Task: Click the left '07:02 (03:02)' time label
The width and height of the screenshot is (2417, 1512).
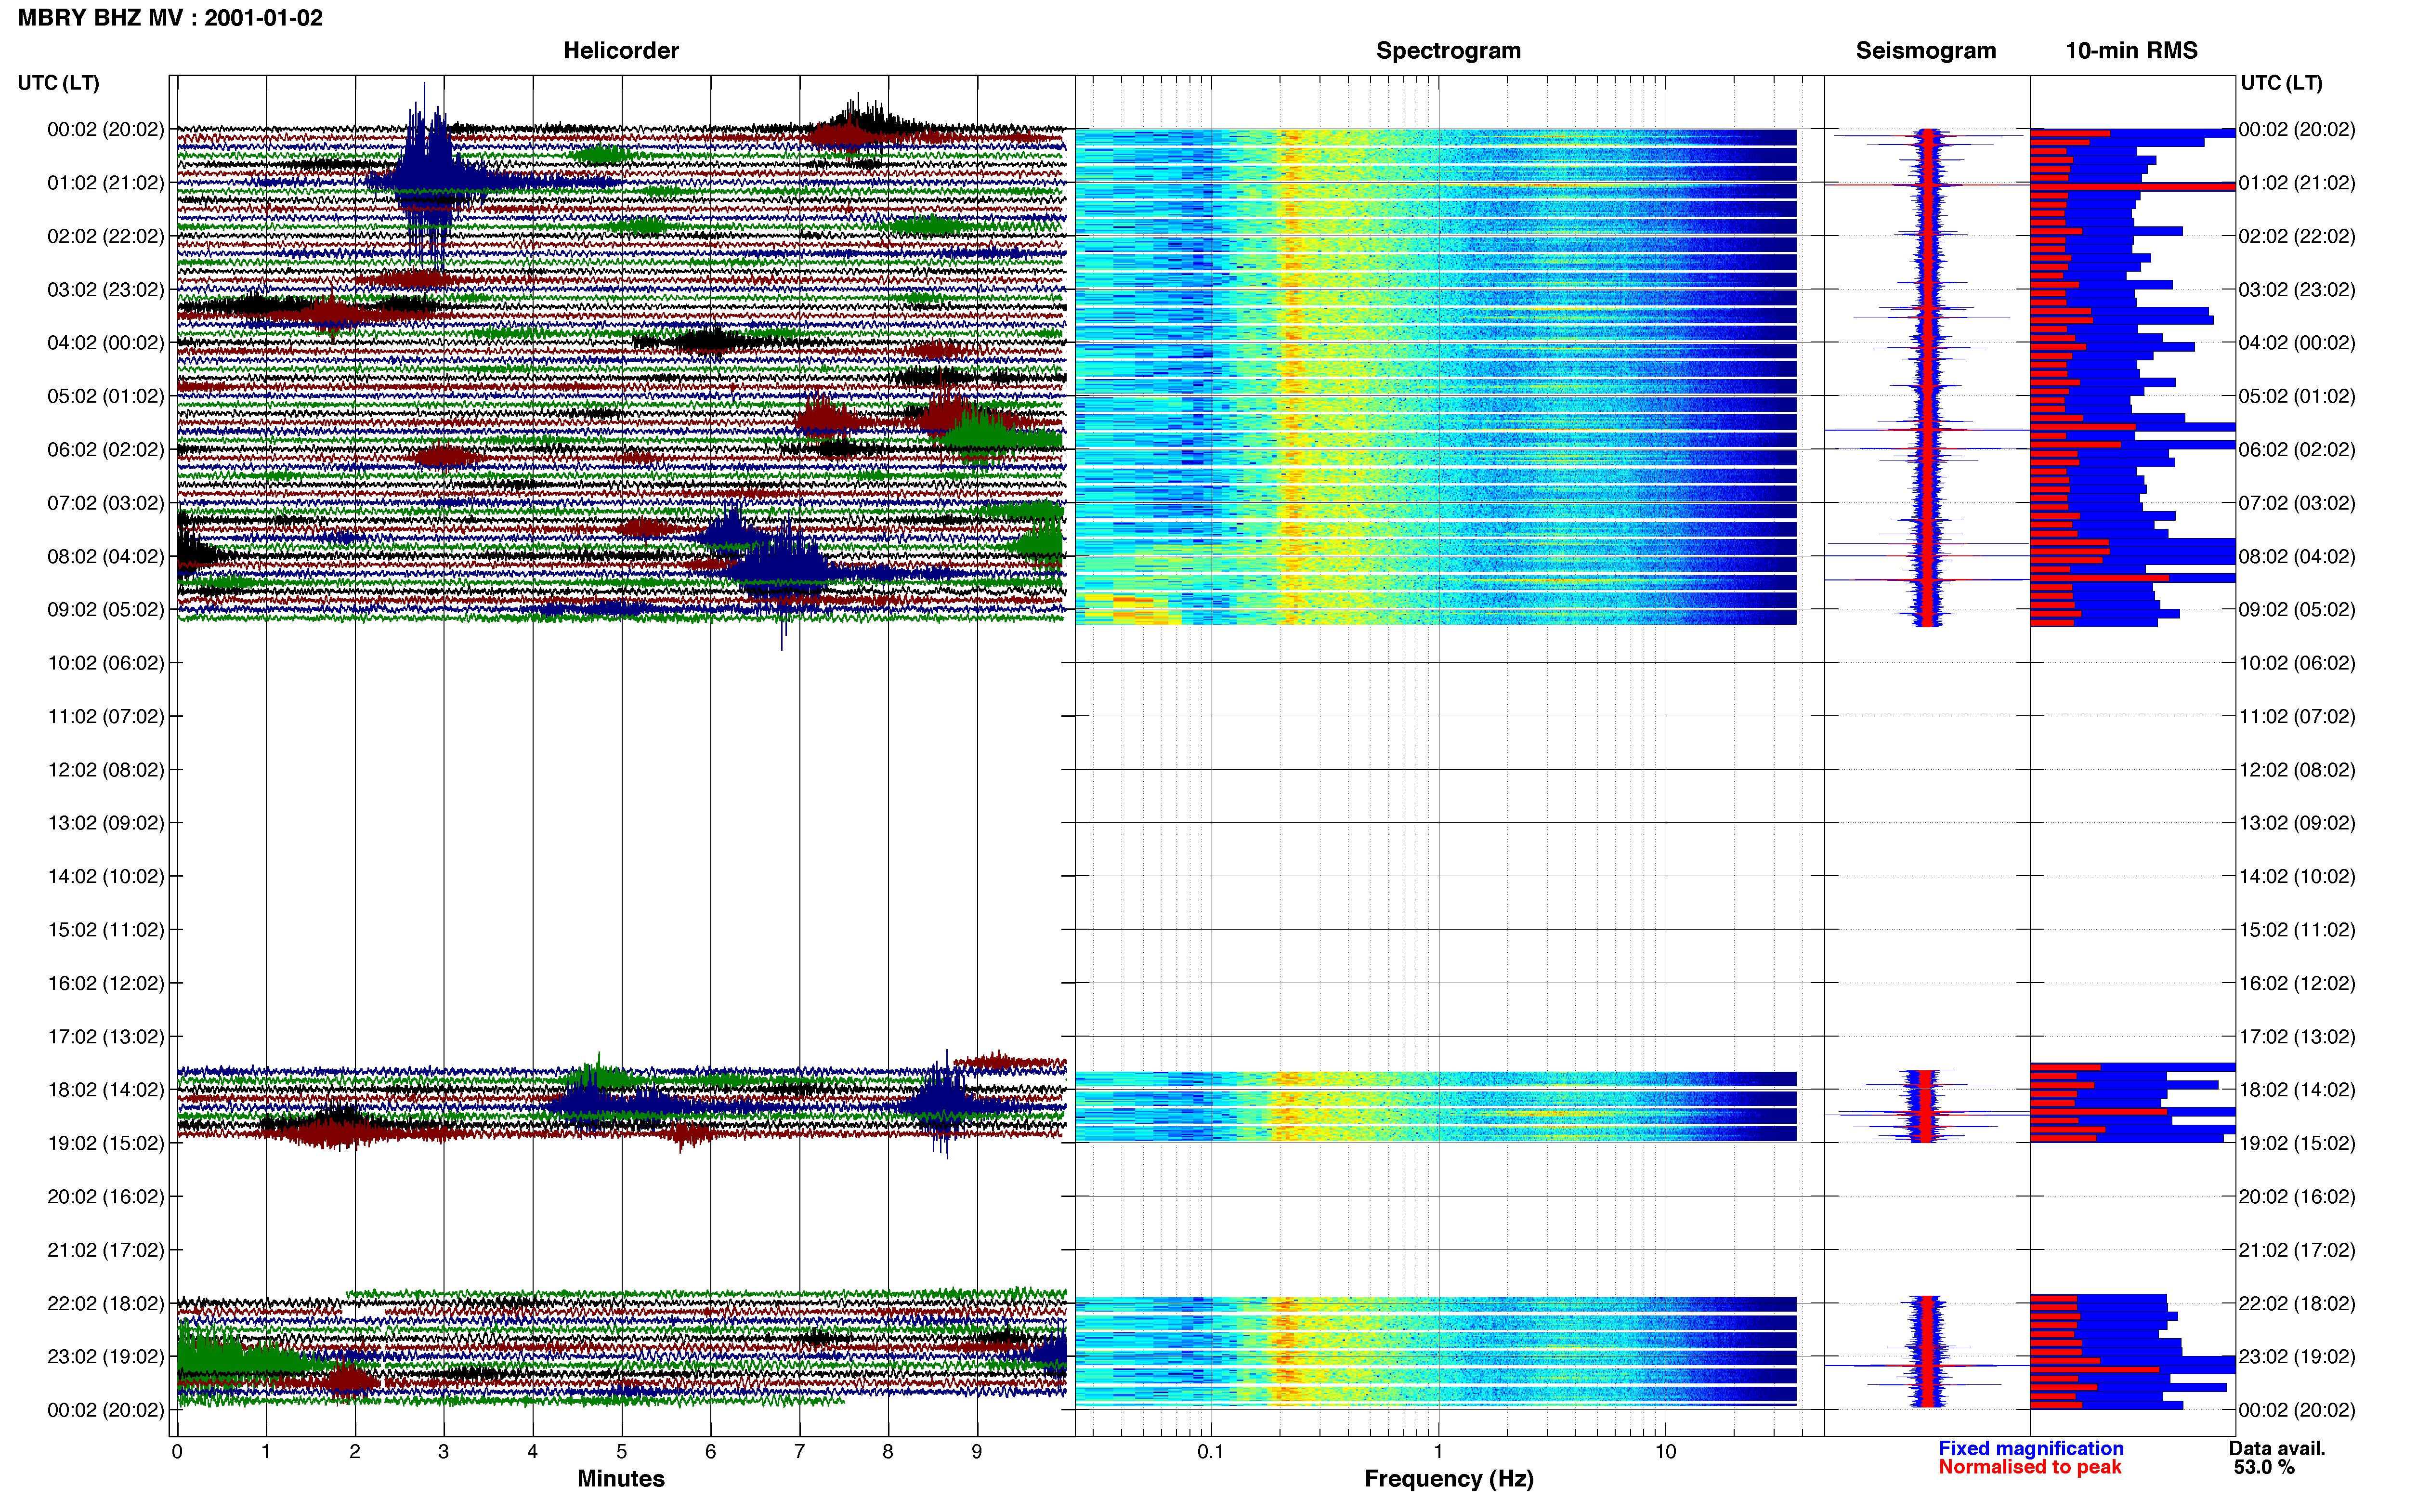Action: pos(106,503)
